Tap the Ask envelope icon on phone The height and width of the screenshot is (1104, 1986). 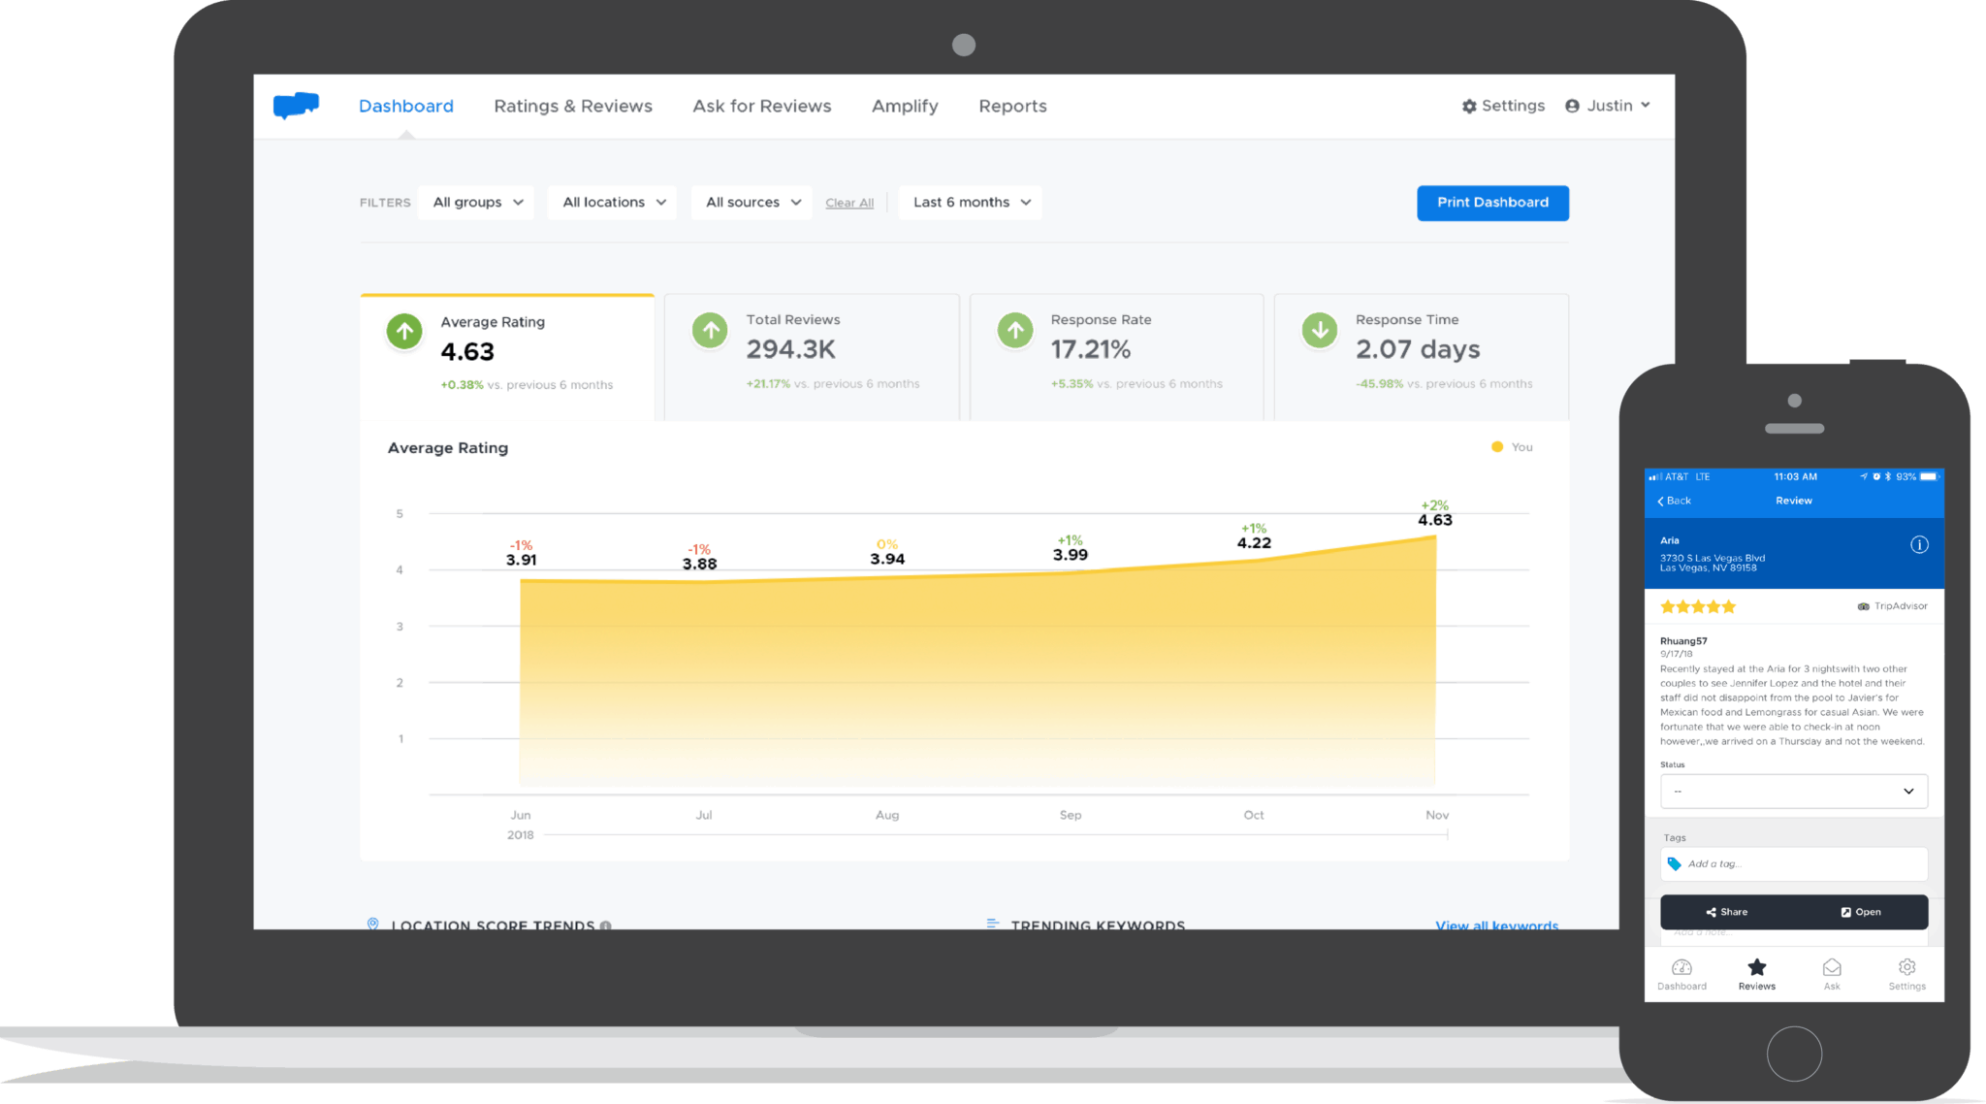1832,967
